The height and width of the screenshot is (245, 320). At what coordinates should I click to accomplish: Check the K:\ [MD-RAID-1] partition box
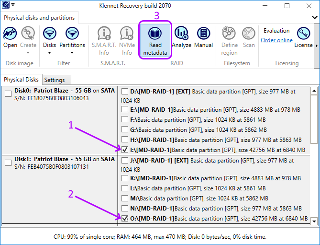coord(125,178)
